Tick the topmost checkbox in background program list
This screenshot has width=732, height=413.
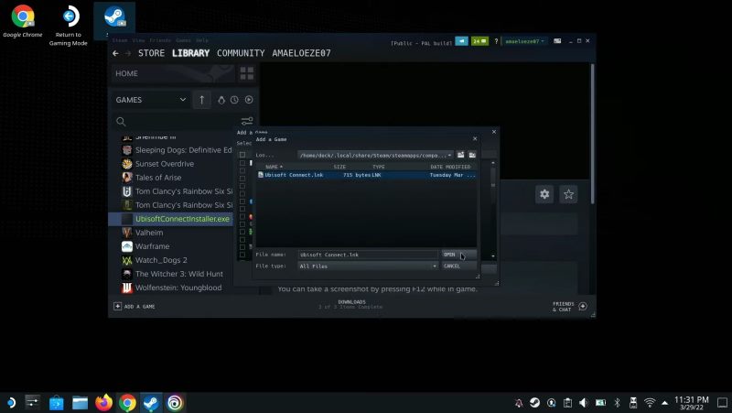242,155
